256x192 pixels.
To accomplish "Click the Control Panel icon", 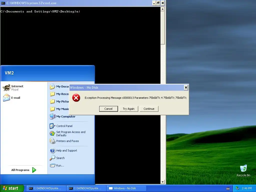I will (x=52, y=126).
